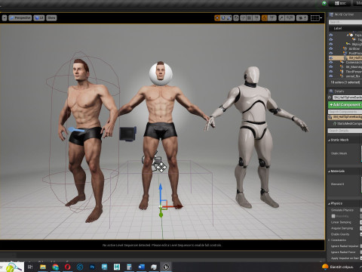Click the green Add Component button
362x272 pixels.
(345, 104)
